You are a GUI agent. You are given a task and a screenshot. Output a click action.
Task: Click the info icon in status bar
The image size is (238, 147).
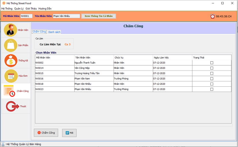pos(3,144)
